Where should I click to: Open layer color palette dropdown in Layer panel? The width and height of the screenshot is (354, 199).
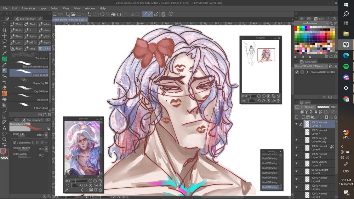(x=299, y=107)
